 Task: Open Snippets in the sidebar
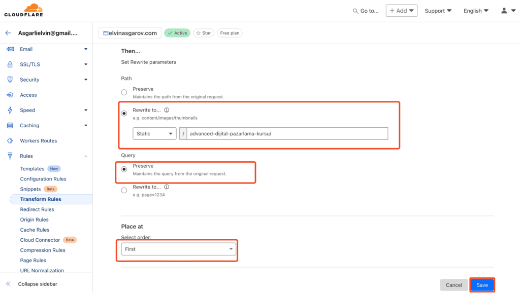click(30, 189)
